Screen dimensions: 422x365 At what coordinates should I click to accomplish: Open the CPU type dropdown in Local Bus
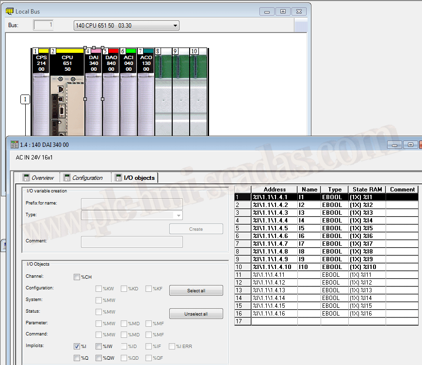click(127, 26)
